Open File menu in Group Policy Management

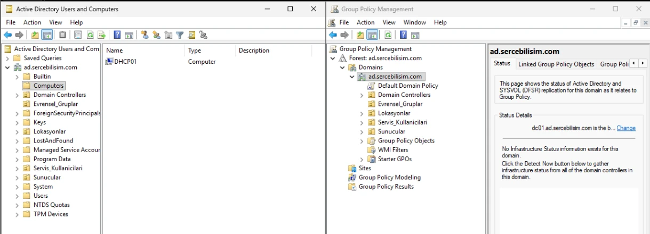tap(344, 22)
